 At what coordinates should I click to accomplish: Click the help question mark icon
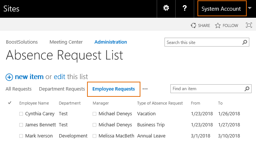tap(184, 8)
